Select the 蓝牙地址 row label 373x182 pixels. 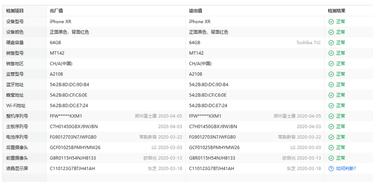(x=15, y=85)
